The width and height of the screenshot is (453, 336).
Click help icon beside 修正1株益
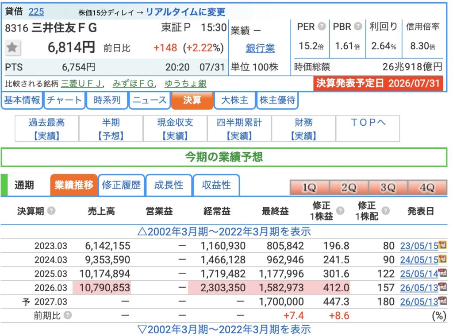tap(340, 211)
